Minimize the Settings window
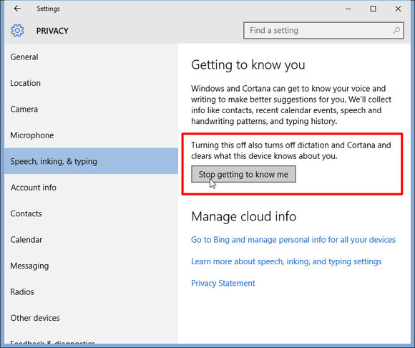 click(348, 9)
